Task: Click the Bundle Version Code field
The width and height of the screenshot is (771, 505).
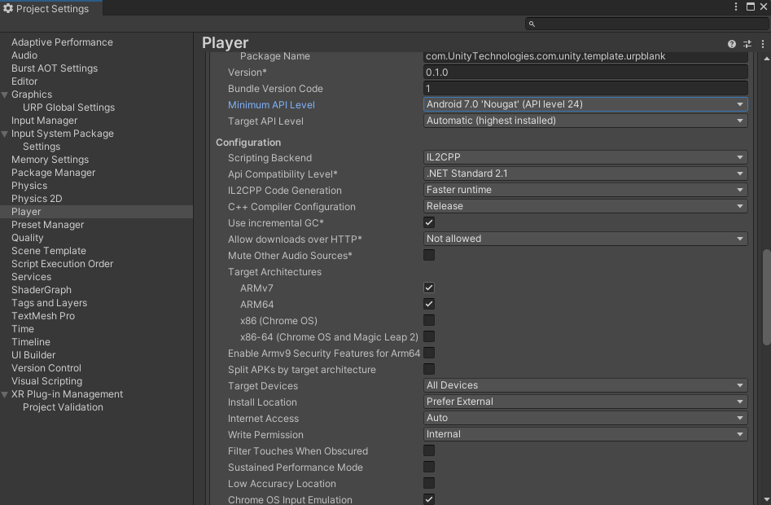Action: (x=585, y=89)
